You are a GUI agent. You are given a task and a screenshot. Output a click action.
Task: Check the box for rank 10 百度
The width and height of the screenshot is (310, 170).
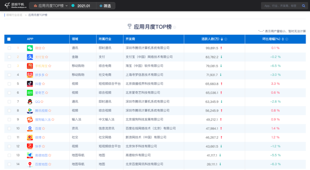[x=9, y=128]
